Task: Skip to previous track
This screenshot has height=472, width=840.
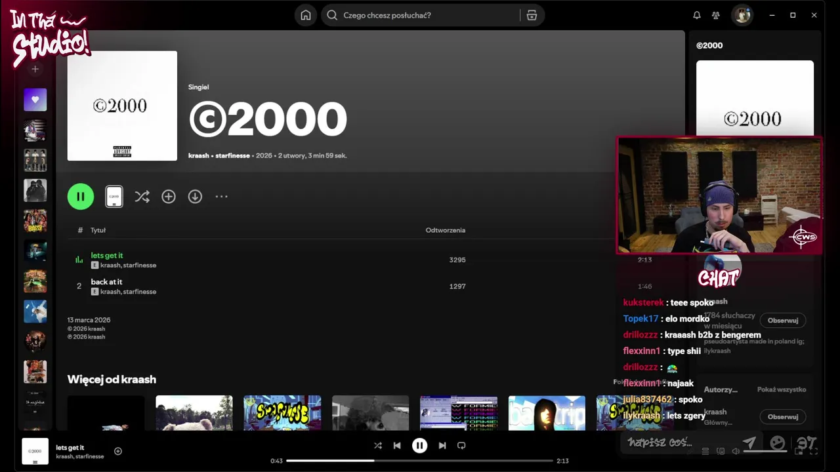Action: (397, 445)
